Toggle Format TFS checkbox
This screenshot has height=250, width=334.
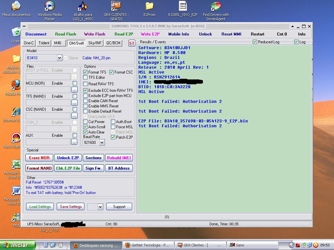pos(85,72)
